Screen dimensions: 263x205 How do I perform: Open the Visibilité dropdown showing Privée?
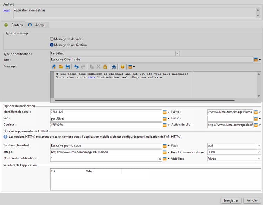click(259, 159)
